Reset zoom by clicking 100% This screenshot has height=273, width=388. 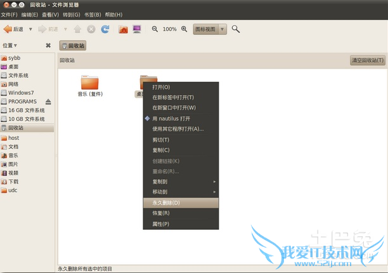click(x=169, y=29)
